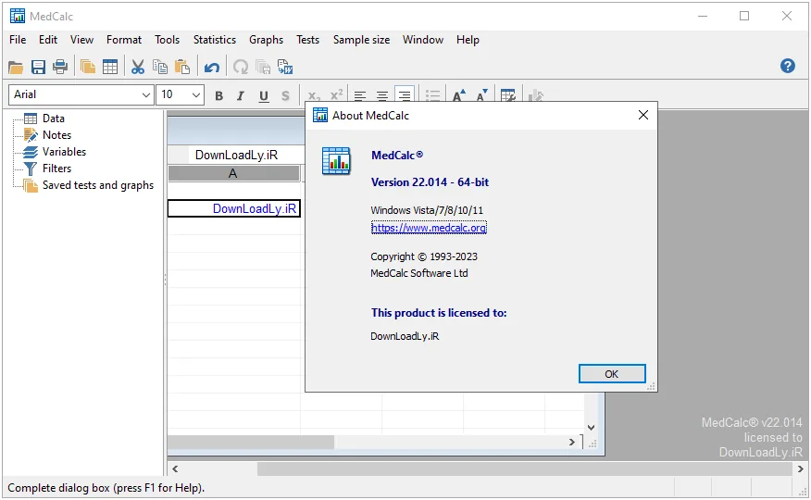Print using the printer toolbar icon

pos(60,67)
